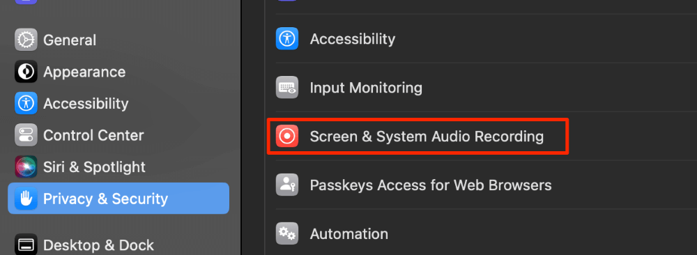
Task: Open Siri & Spotlight settings
Action: coord(118,167)
